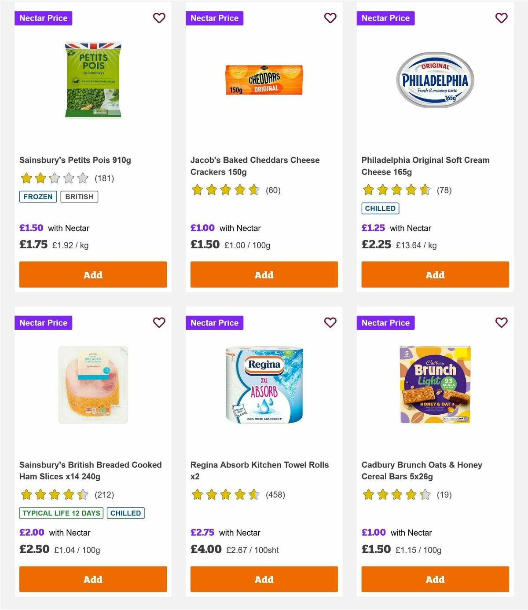Click the heart icon on Philadelphia Cream Cheese
The width and height of the screenshot is (528, 610).
(501, 18)
